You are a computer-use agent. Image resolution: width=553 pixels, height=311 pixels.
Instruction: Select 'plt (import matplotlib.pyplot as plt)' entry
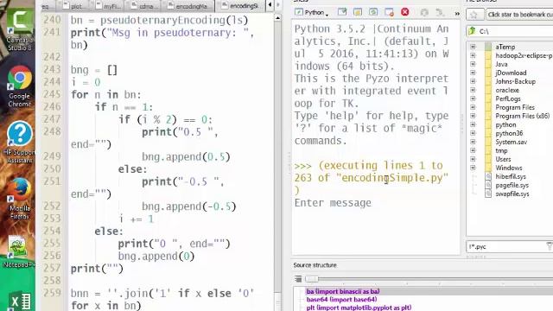359,308
